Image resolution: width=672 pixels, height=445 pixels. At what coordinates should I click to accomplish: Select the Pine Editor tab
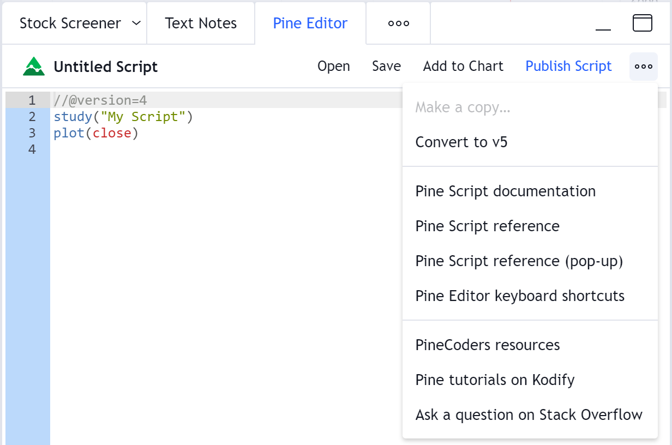[310, 23]
